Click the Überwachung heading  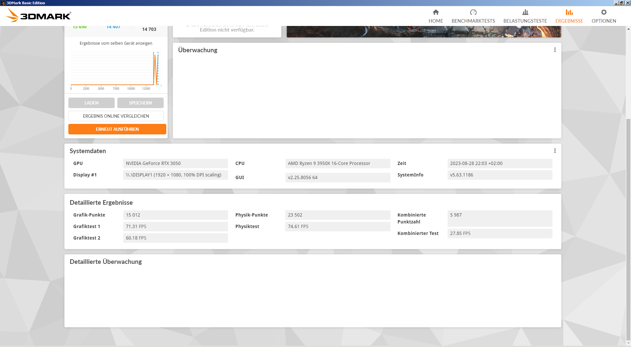coord(198,50)
